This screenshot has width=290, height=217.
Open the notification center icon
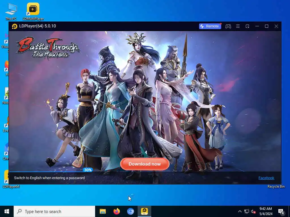pyautogui.click(x=281, y=212)
